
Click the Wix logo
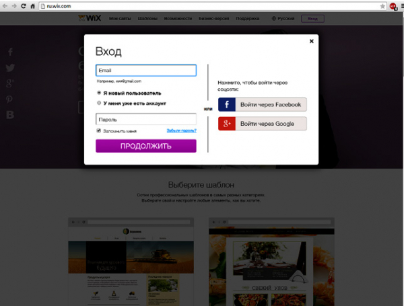pyautogui.click(x=90, y=18)
